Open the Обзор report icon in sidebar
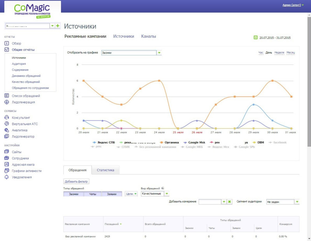 pos(7,43)
